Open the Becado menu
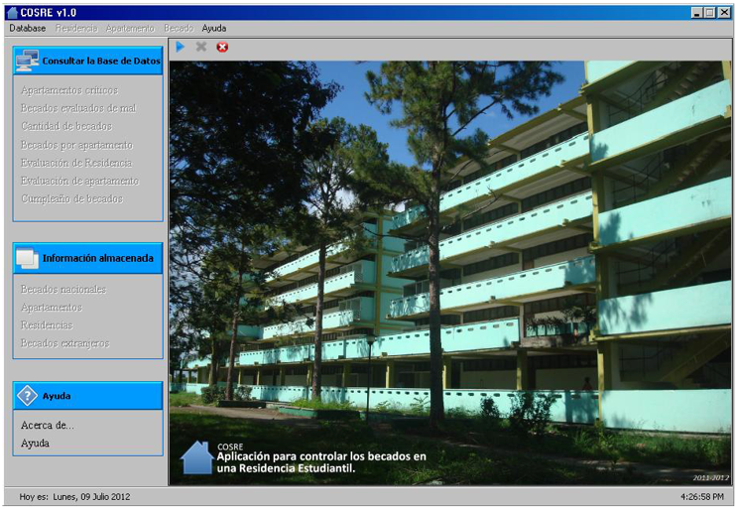 click(x=179, y=29)
